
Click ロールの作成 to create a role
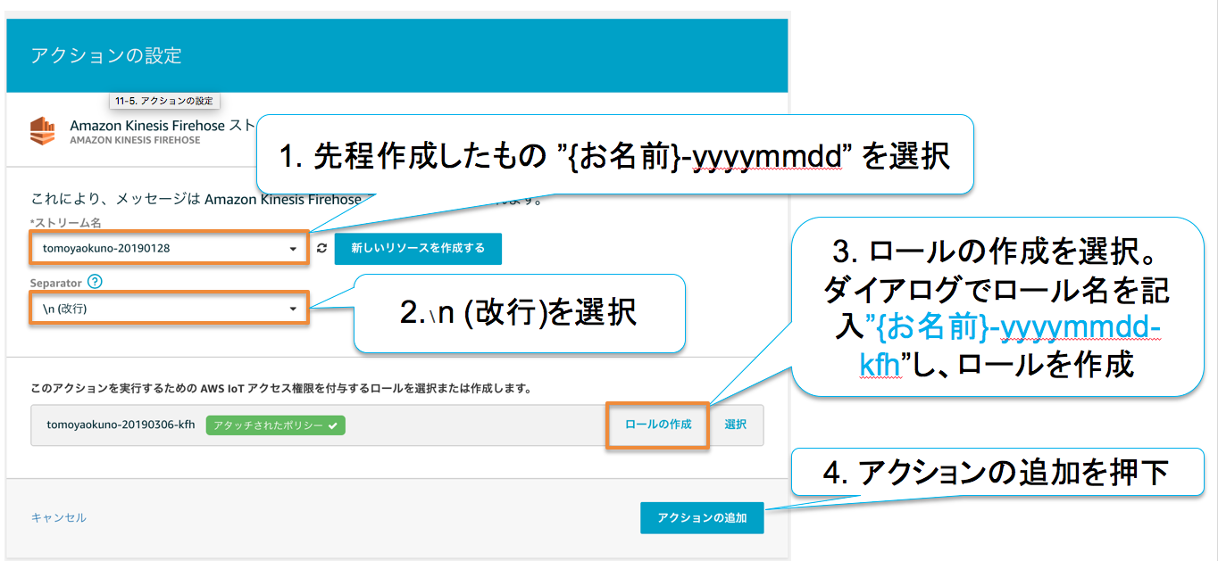[658, 425]
